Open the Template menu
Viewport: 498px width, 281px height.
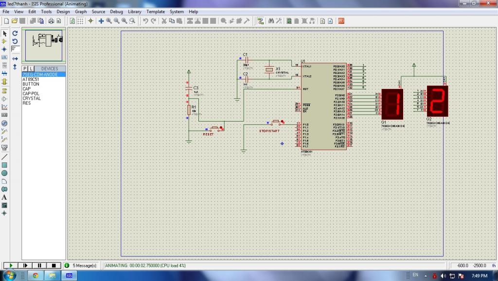[155, 11]
